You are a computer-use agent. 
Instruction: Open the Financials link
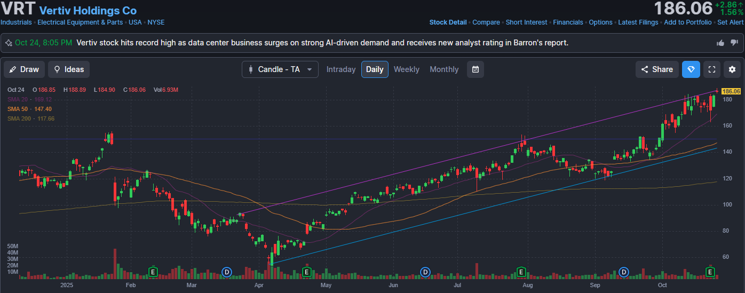[568, 22]
